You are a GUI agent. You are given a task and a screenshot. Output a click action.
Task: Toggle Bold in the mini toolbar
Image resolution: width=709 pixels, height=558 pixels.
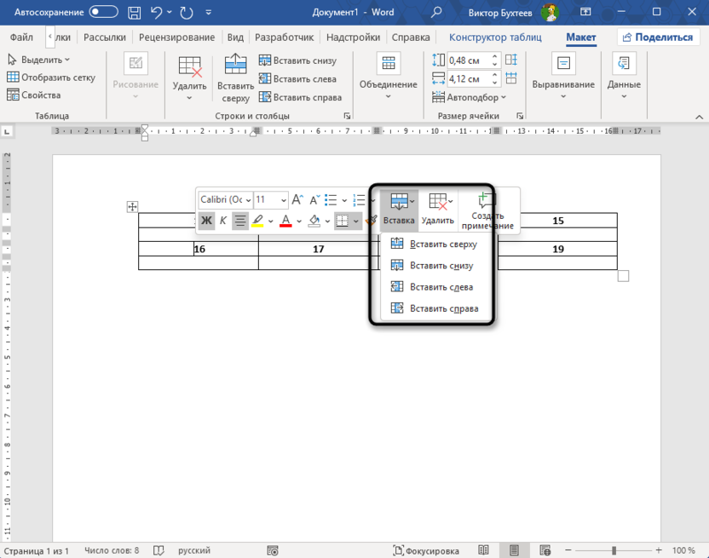[x=206, y=221]
